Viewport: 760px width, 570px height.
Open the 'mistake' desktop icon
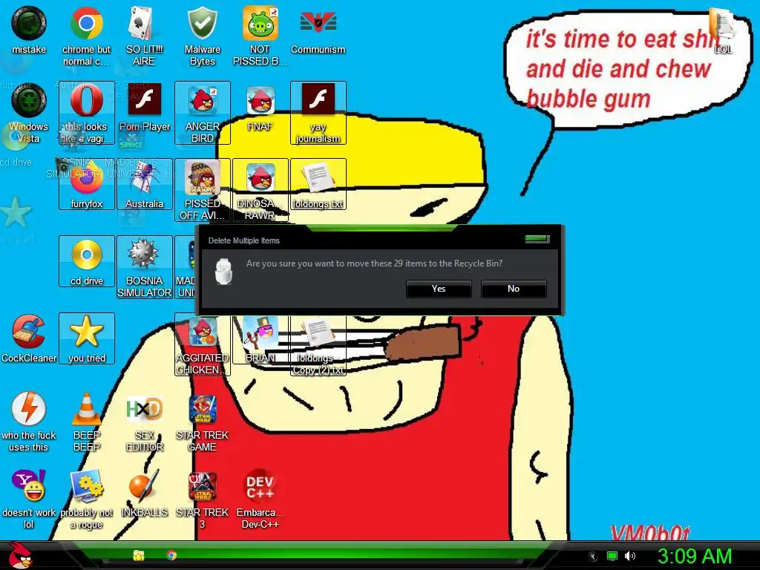(x=29, y=30)
